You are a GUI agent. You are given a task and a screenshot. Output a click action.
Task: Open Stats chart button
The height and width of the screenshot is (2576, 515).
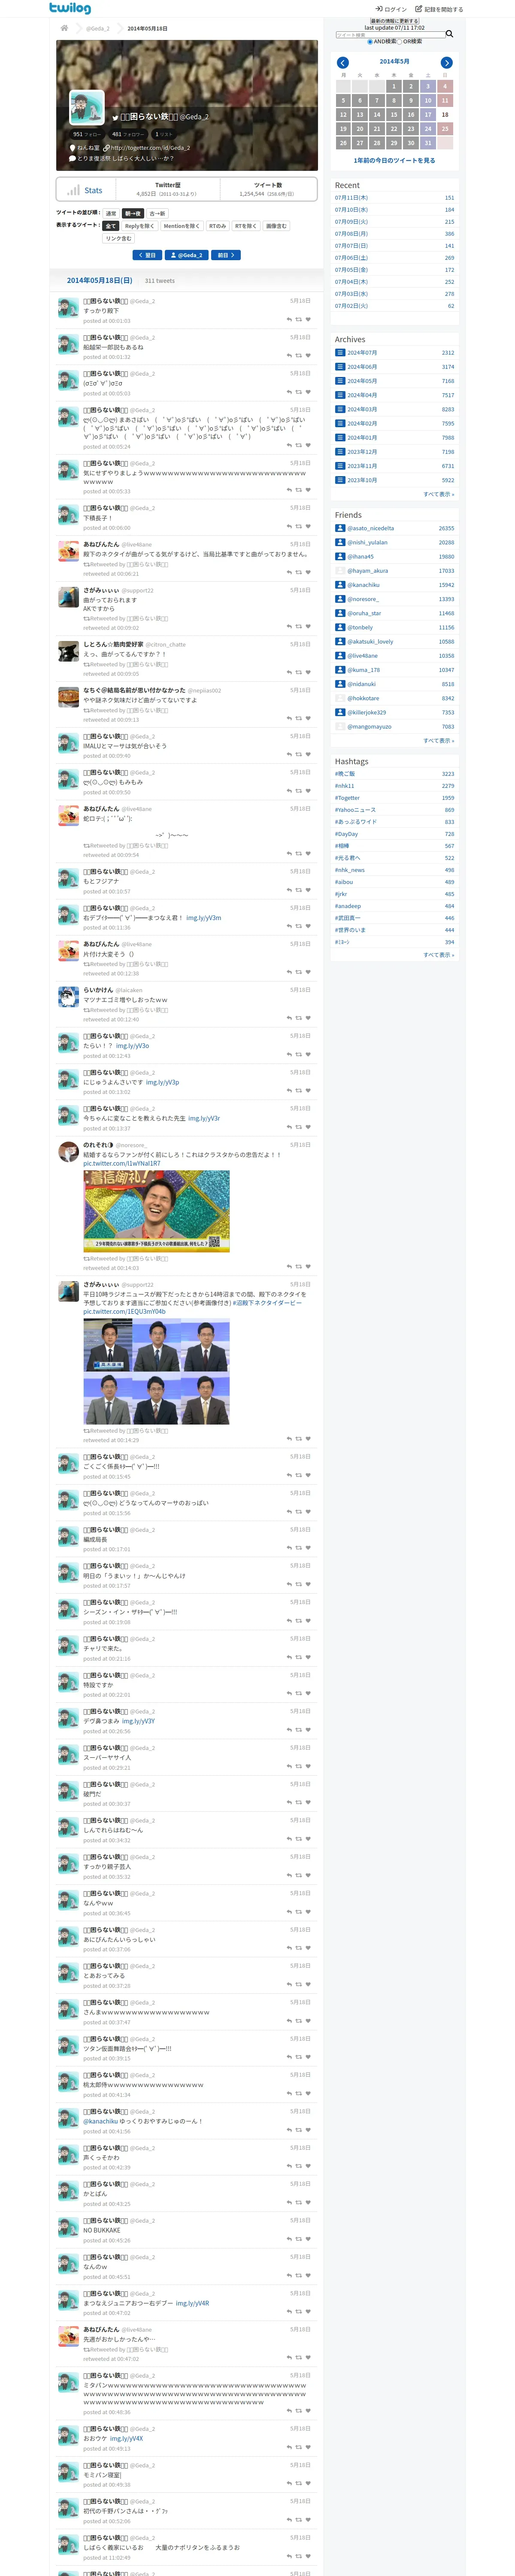pos(86,190)
